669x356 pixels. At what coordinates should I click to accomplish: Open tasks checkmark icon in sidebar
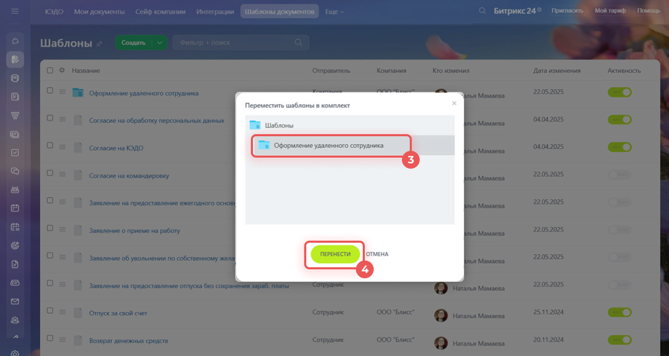click(x=15, y=152)
